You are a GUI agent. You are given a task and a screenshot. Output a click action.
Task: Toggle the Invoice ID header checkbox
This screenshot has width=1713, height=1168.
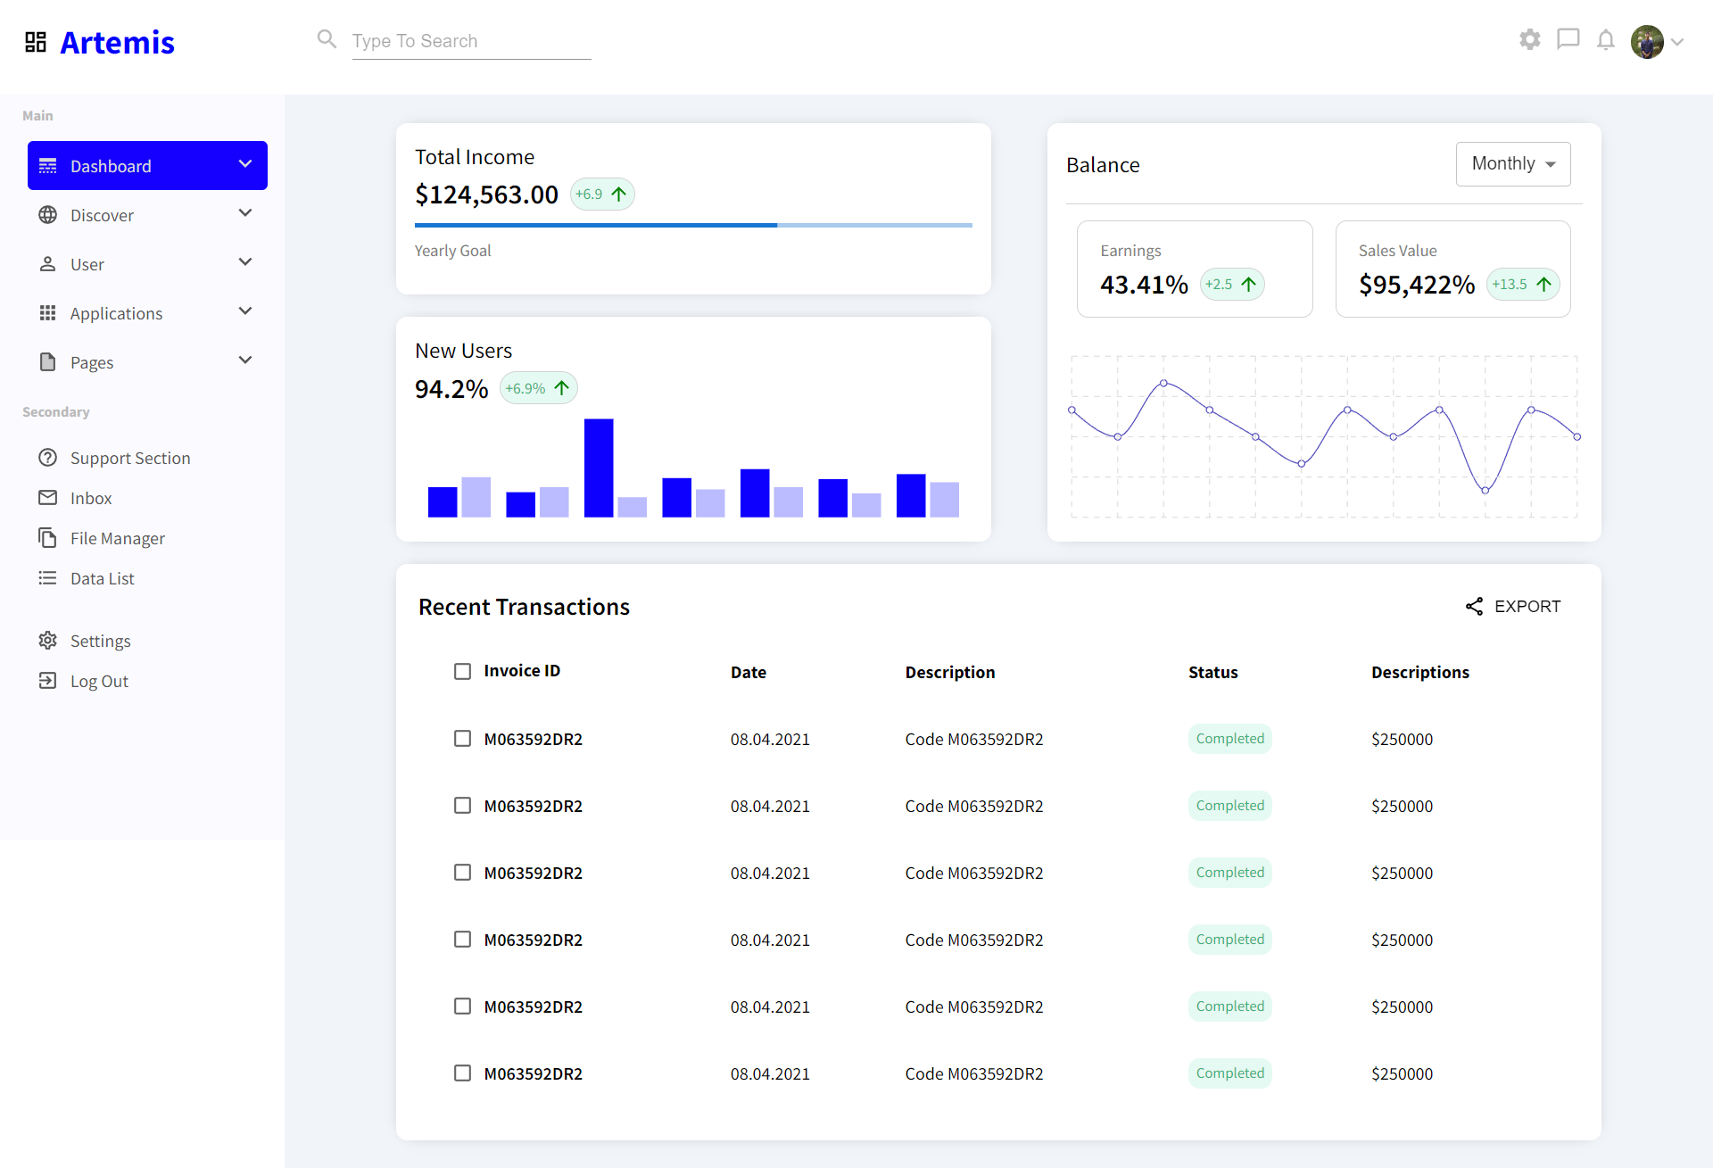click(x=462, y=671)
